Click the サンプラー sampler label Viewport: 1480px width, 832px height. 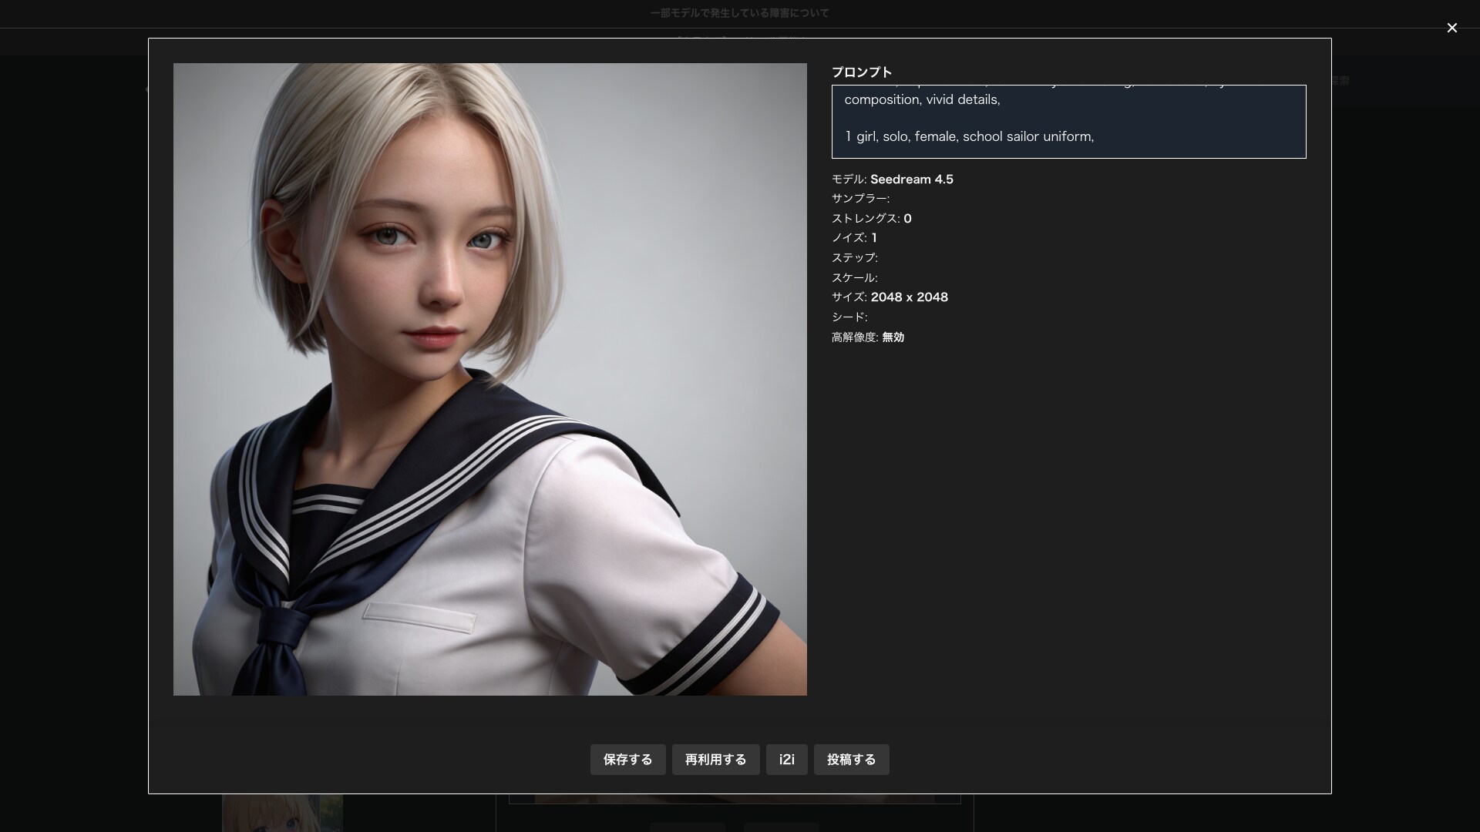pos(860,199)
